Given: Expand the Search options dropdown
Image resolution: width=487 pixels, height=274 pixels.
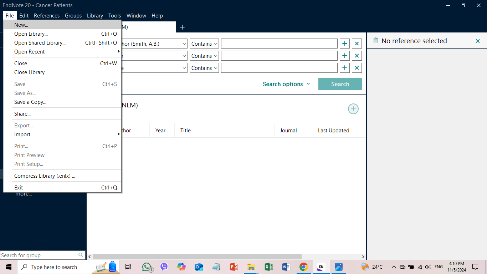Looking at the screenshot, I should click(287, 84).
